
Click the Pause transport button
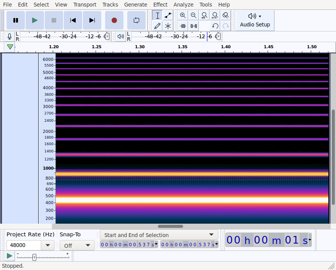(x=16, y=20)
